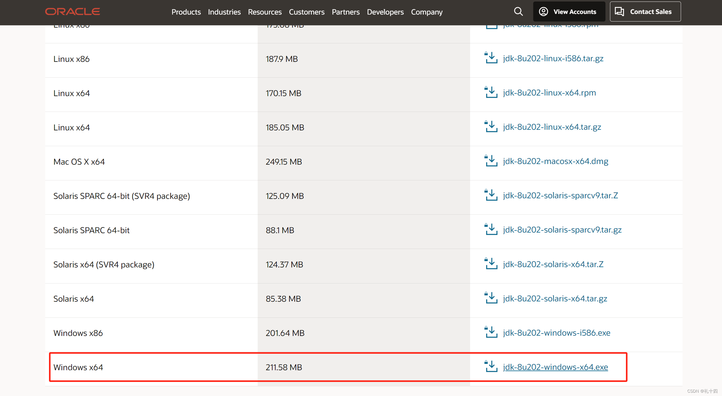
Task: Select the Solaris x64 cell for 85.38 MB
Action: pos(151,300)
